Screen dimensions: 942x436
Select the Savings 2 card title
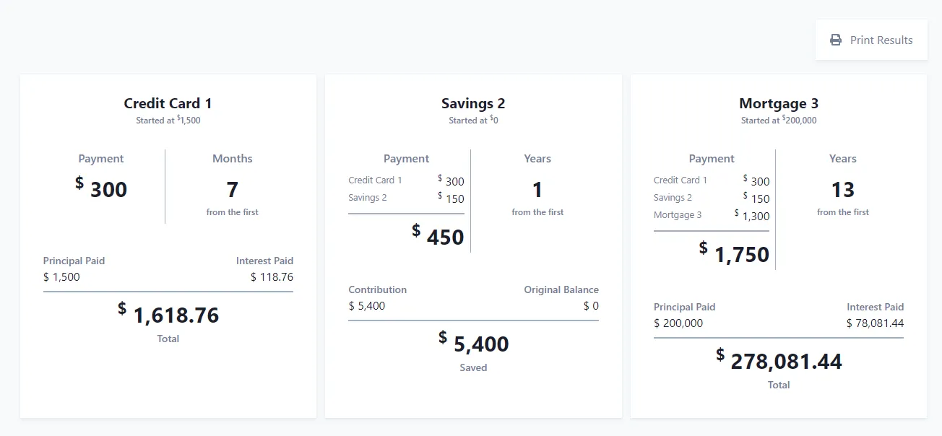[473, 103]
